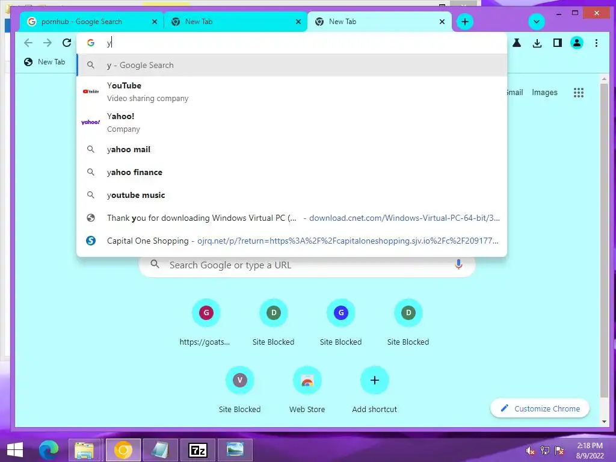Select the active third New Tab
The image size is (616, 462).
[380, 22]
